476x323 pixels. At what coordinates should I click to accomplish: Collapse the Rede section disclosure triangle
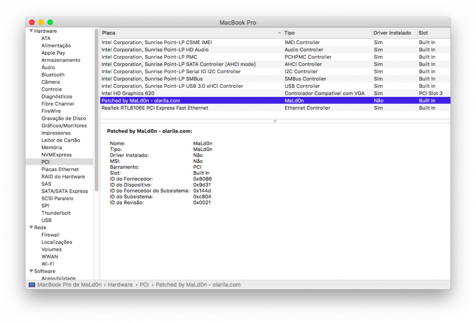[31, 228]
